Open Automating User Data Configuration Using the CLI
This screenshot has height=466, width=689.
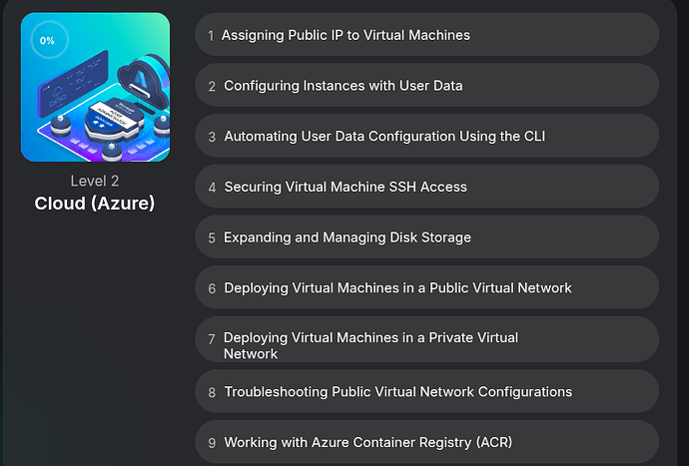click(x=384, y=136)
